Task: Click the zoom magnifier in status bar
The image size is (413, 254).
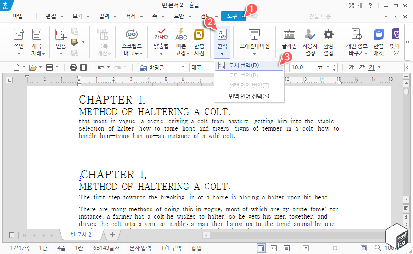Action: (x=378, y=248)
